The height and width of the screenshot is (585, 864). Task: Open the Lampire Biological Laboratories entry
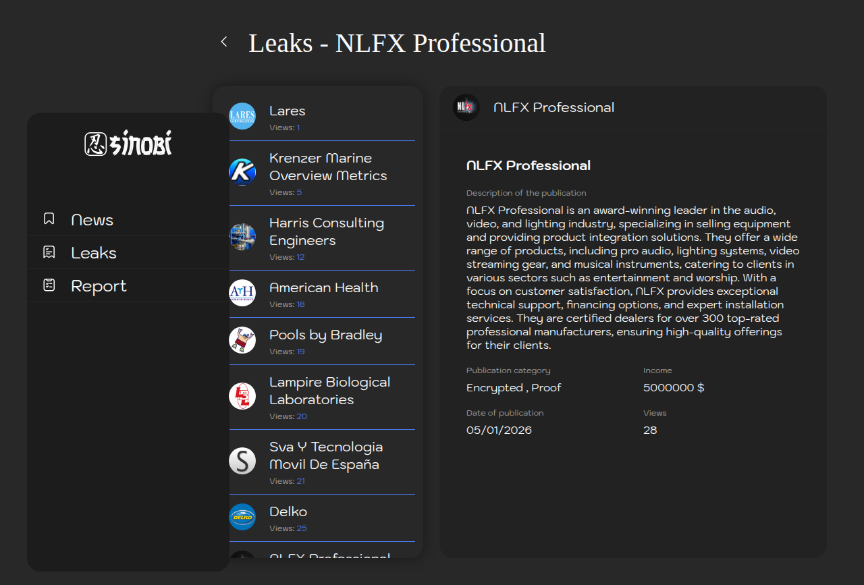point(329,391)
